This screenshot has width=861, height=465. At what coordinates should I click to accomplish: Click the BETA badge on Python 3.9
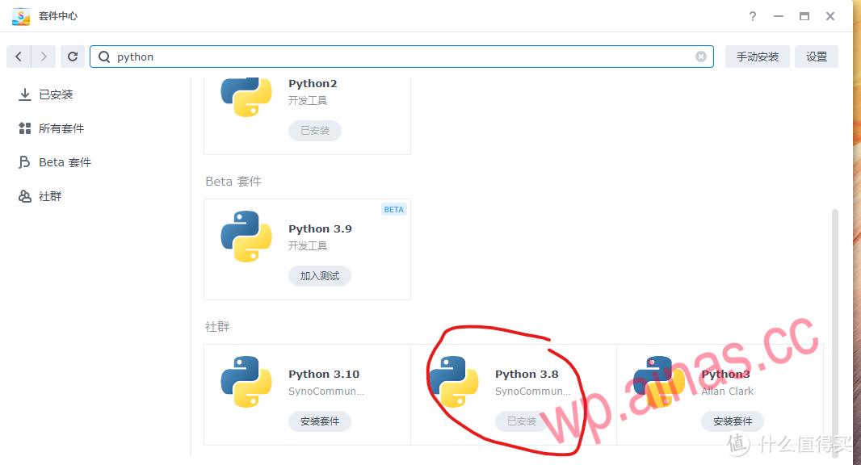393,209
